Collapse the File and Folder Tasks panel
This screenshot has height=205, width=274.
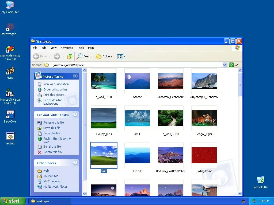pos(75,114)
